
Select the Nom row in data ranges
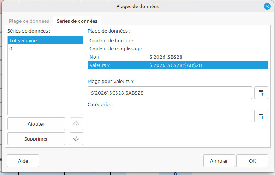(178, 57)
